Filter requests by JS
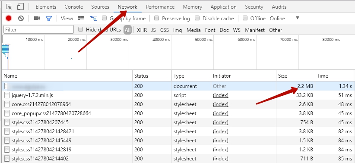This screenshot has width=355, height=163. coord(153,30)
